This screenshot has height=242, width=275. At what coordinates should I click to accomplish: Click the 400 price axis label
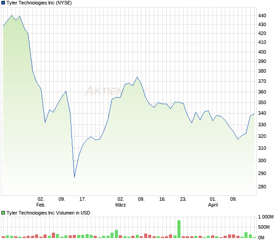pyautogui.click(x=262, y=52)
